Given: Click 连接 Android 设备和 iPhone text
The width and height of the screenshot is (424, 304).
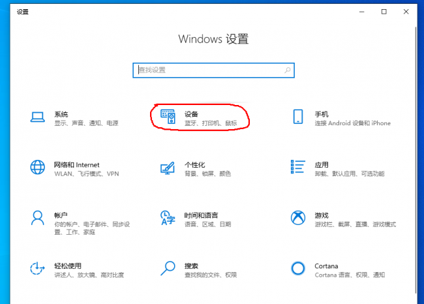Looking at the screenshot, I should point(353,123).
